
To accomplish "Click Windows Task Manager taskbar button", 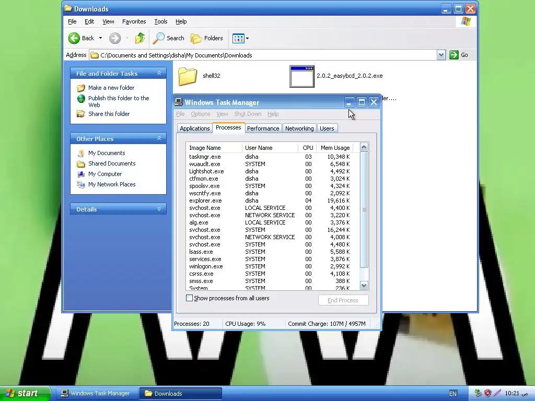I will click(x=97, y=394).
